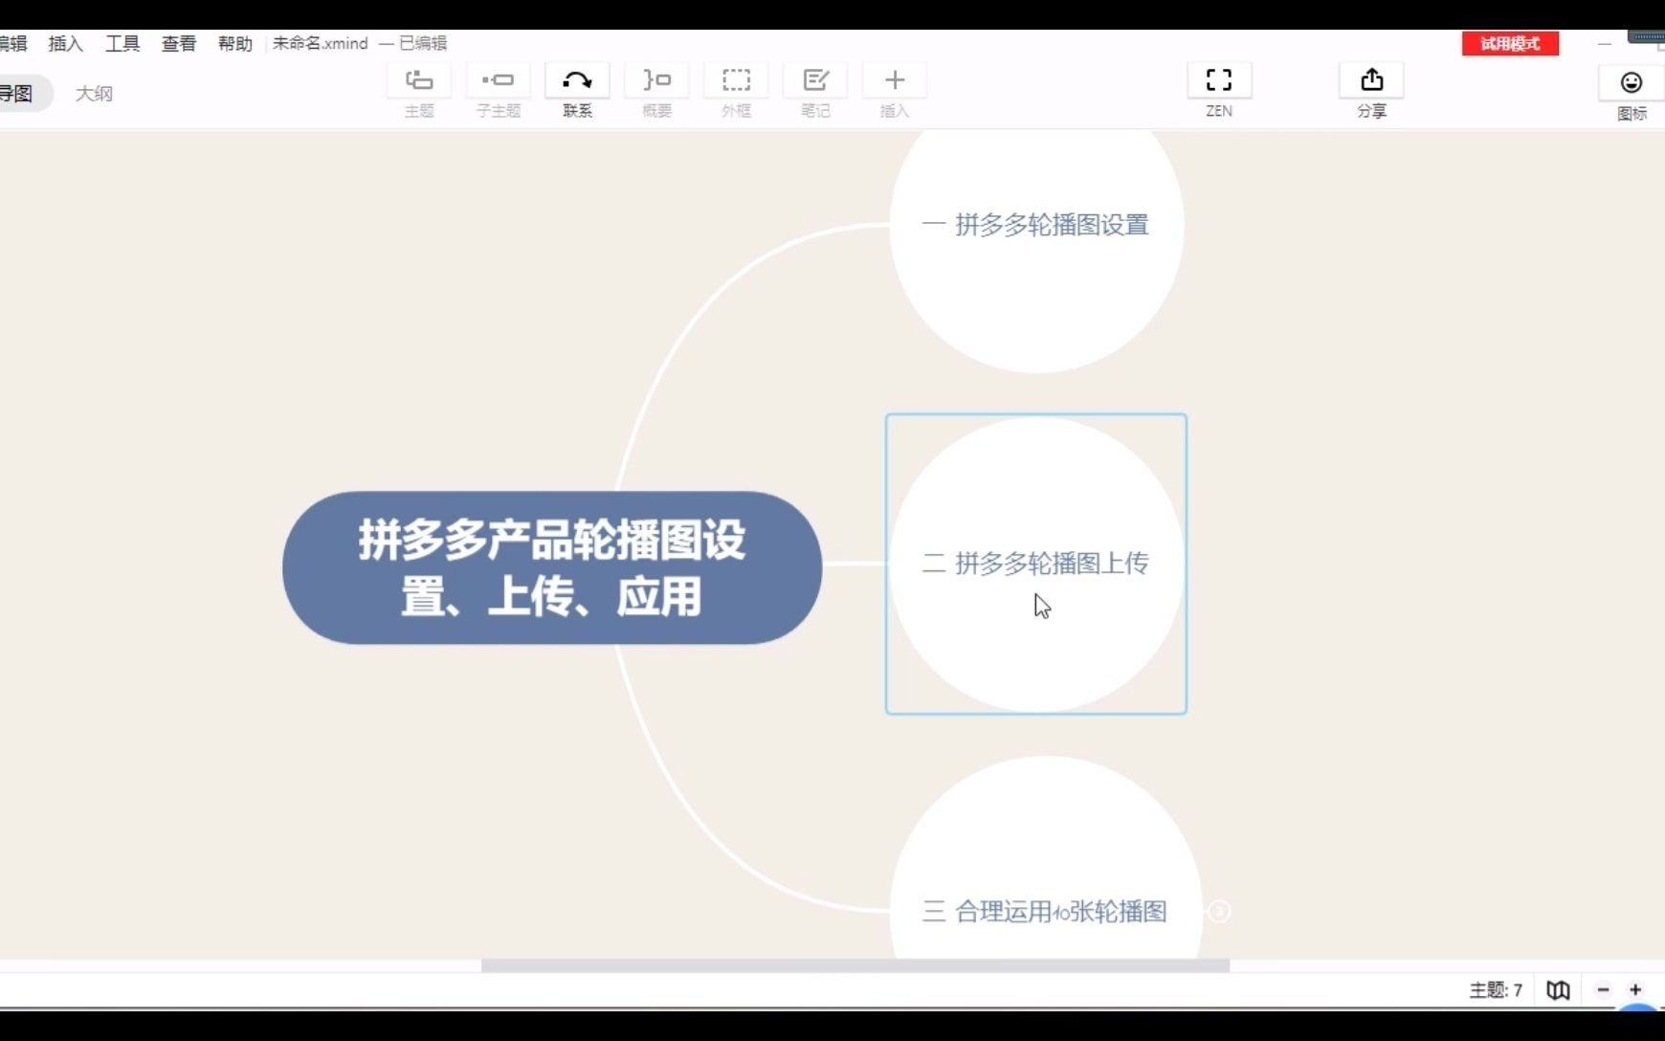The height and width of the screenshot is (1041, 1665).
Task: Open the Notes (笔记) tool
Action: 815,80
